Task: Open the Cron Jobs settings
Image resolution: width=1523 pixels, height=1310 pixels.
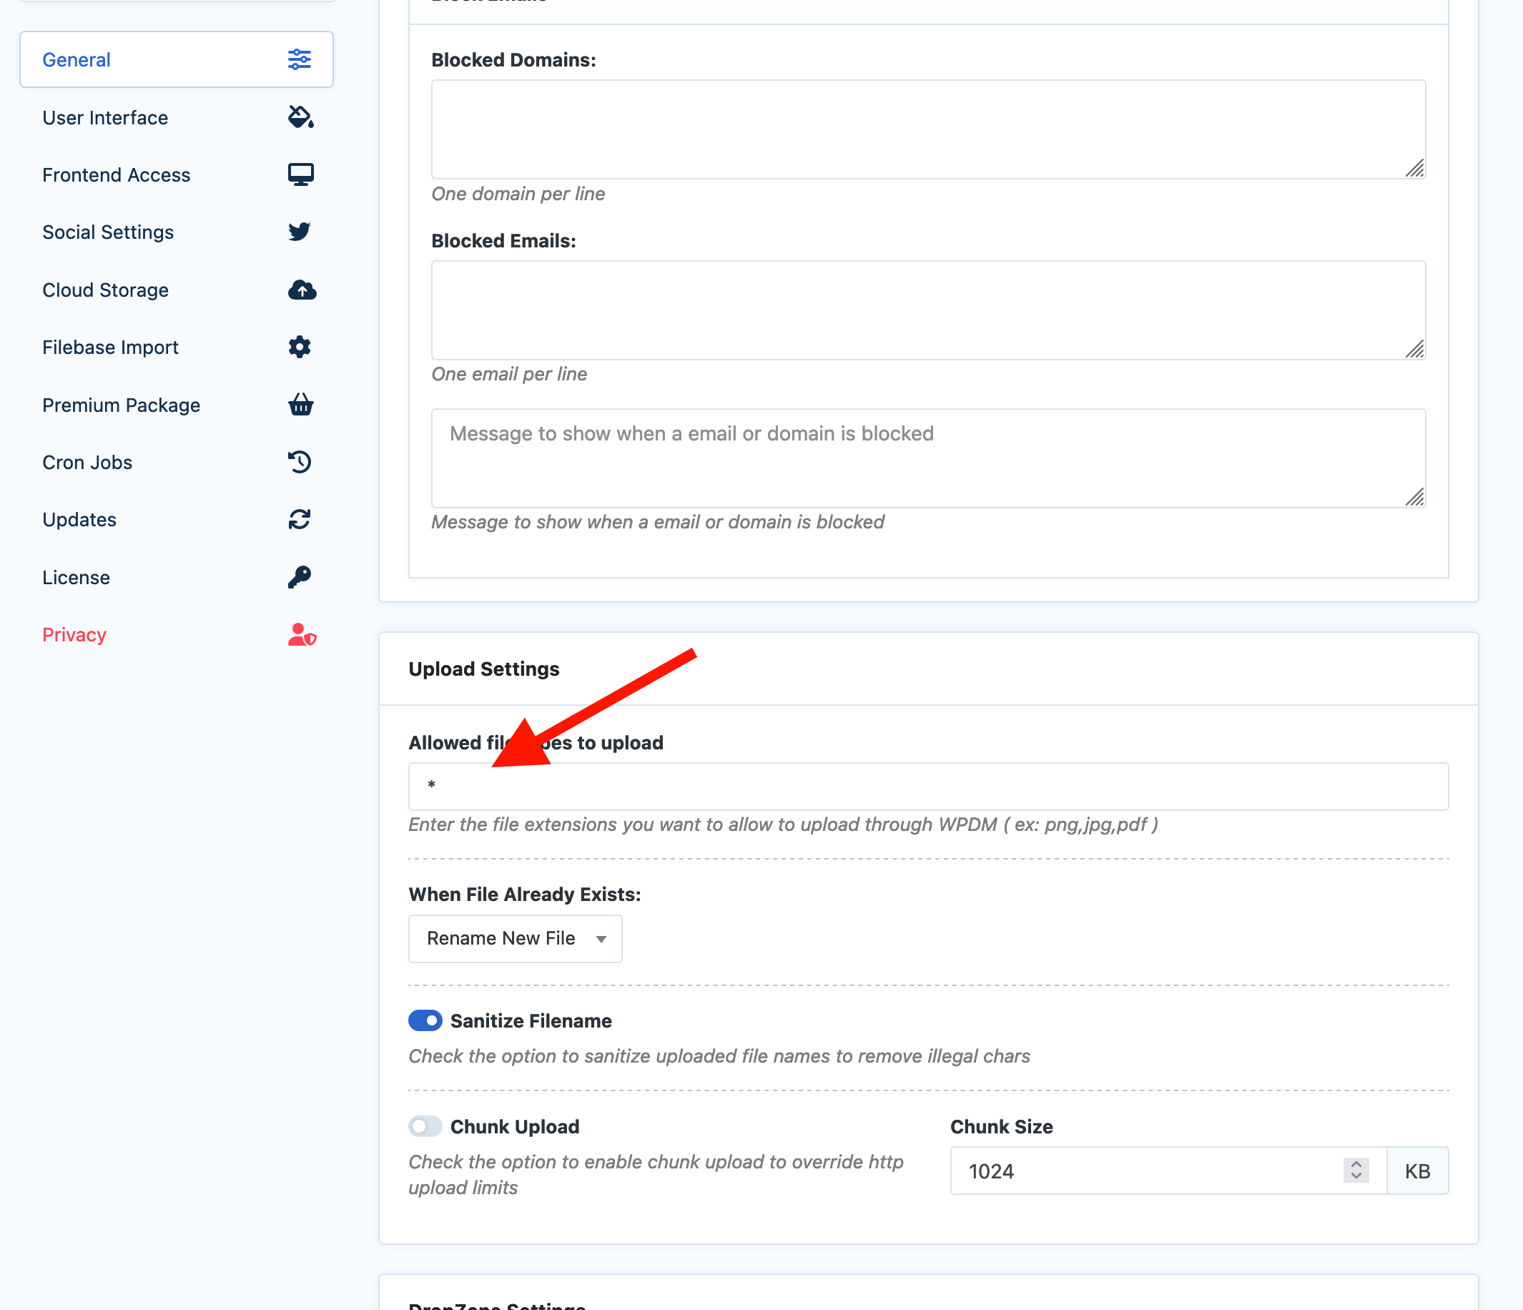Action: pos(177,462)
